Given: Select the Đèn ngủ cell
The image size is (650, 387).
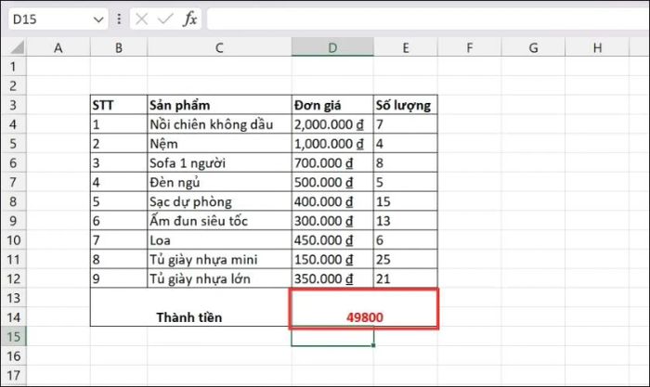Looking at the screenshot, I should (219, 182).
